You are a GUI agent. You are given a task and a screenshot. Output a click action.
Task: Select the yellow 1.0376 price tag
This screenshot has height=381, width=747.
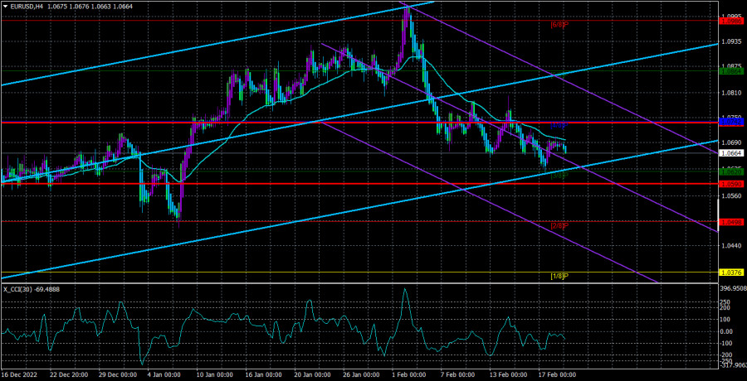pyautogui.click(x=731, y=272)
